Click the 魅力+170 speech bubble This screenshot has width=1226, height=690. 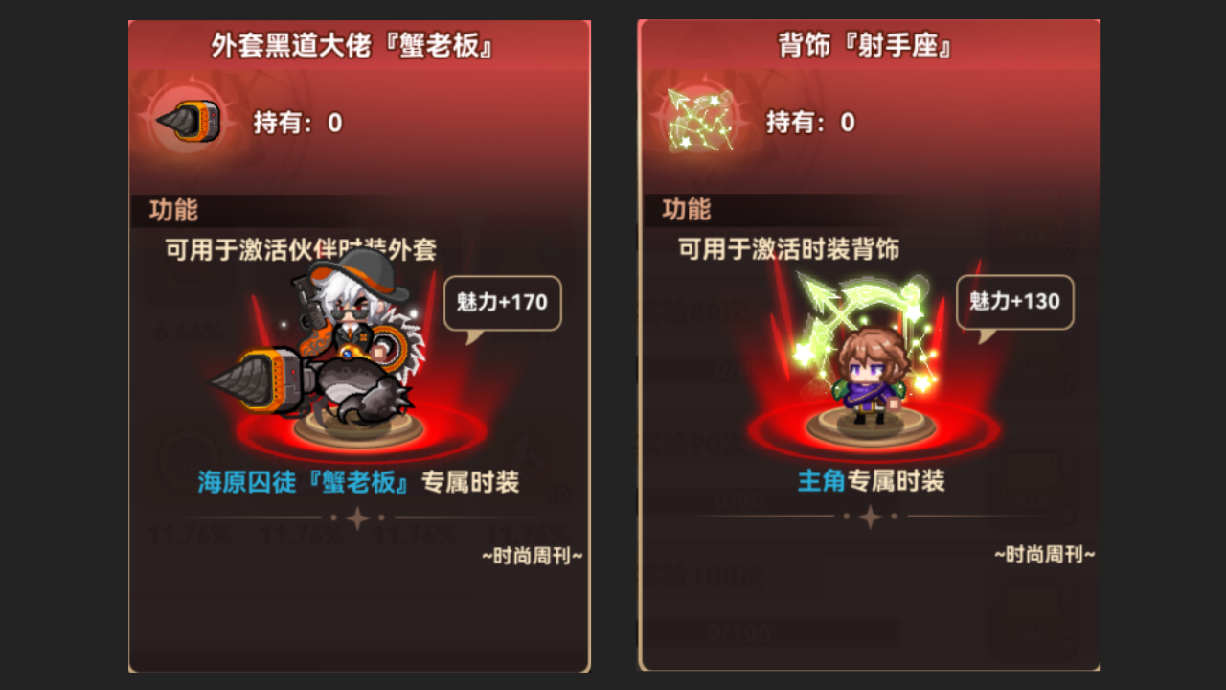tap(502, 304)
